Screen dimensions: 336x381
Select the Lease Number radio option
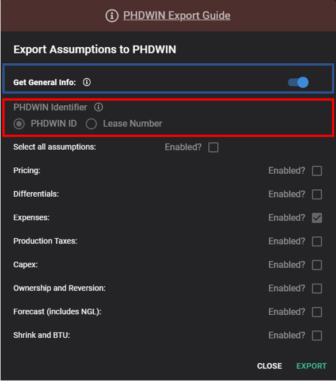pos(91,124)
